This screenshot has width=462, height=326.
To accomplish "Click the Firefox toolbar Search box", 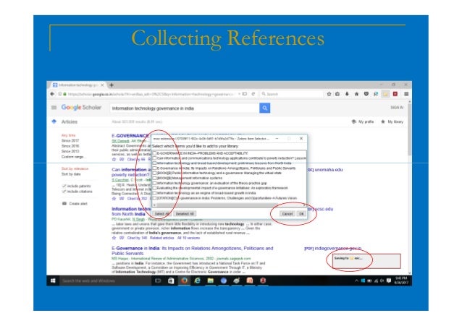I will coord(292,94).
